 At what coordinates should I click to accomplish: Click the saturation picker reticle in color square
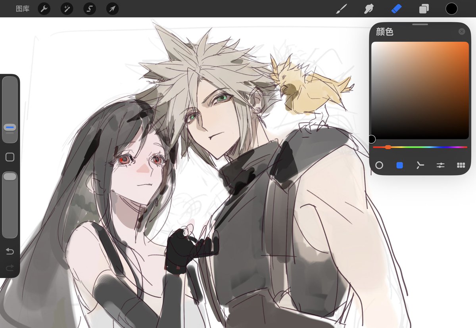(372, 139)
